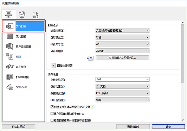Click the OCR icon
This screenshot has height=131, width=187.
click(x=9, y=56)
